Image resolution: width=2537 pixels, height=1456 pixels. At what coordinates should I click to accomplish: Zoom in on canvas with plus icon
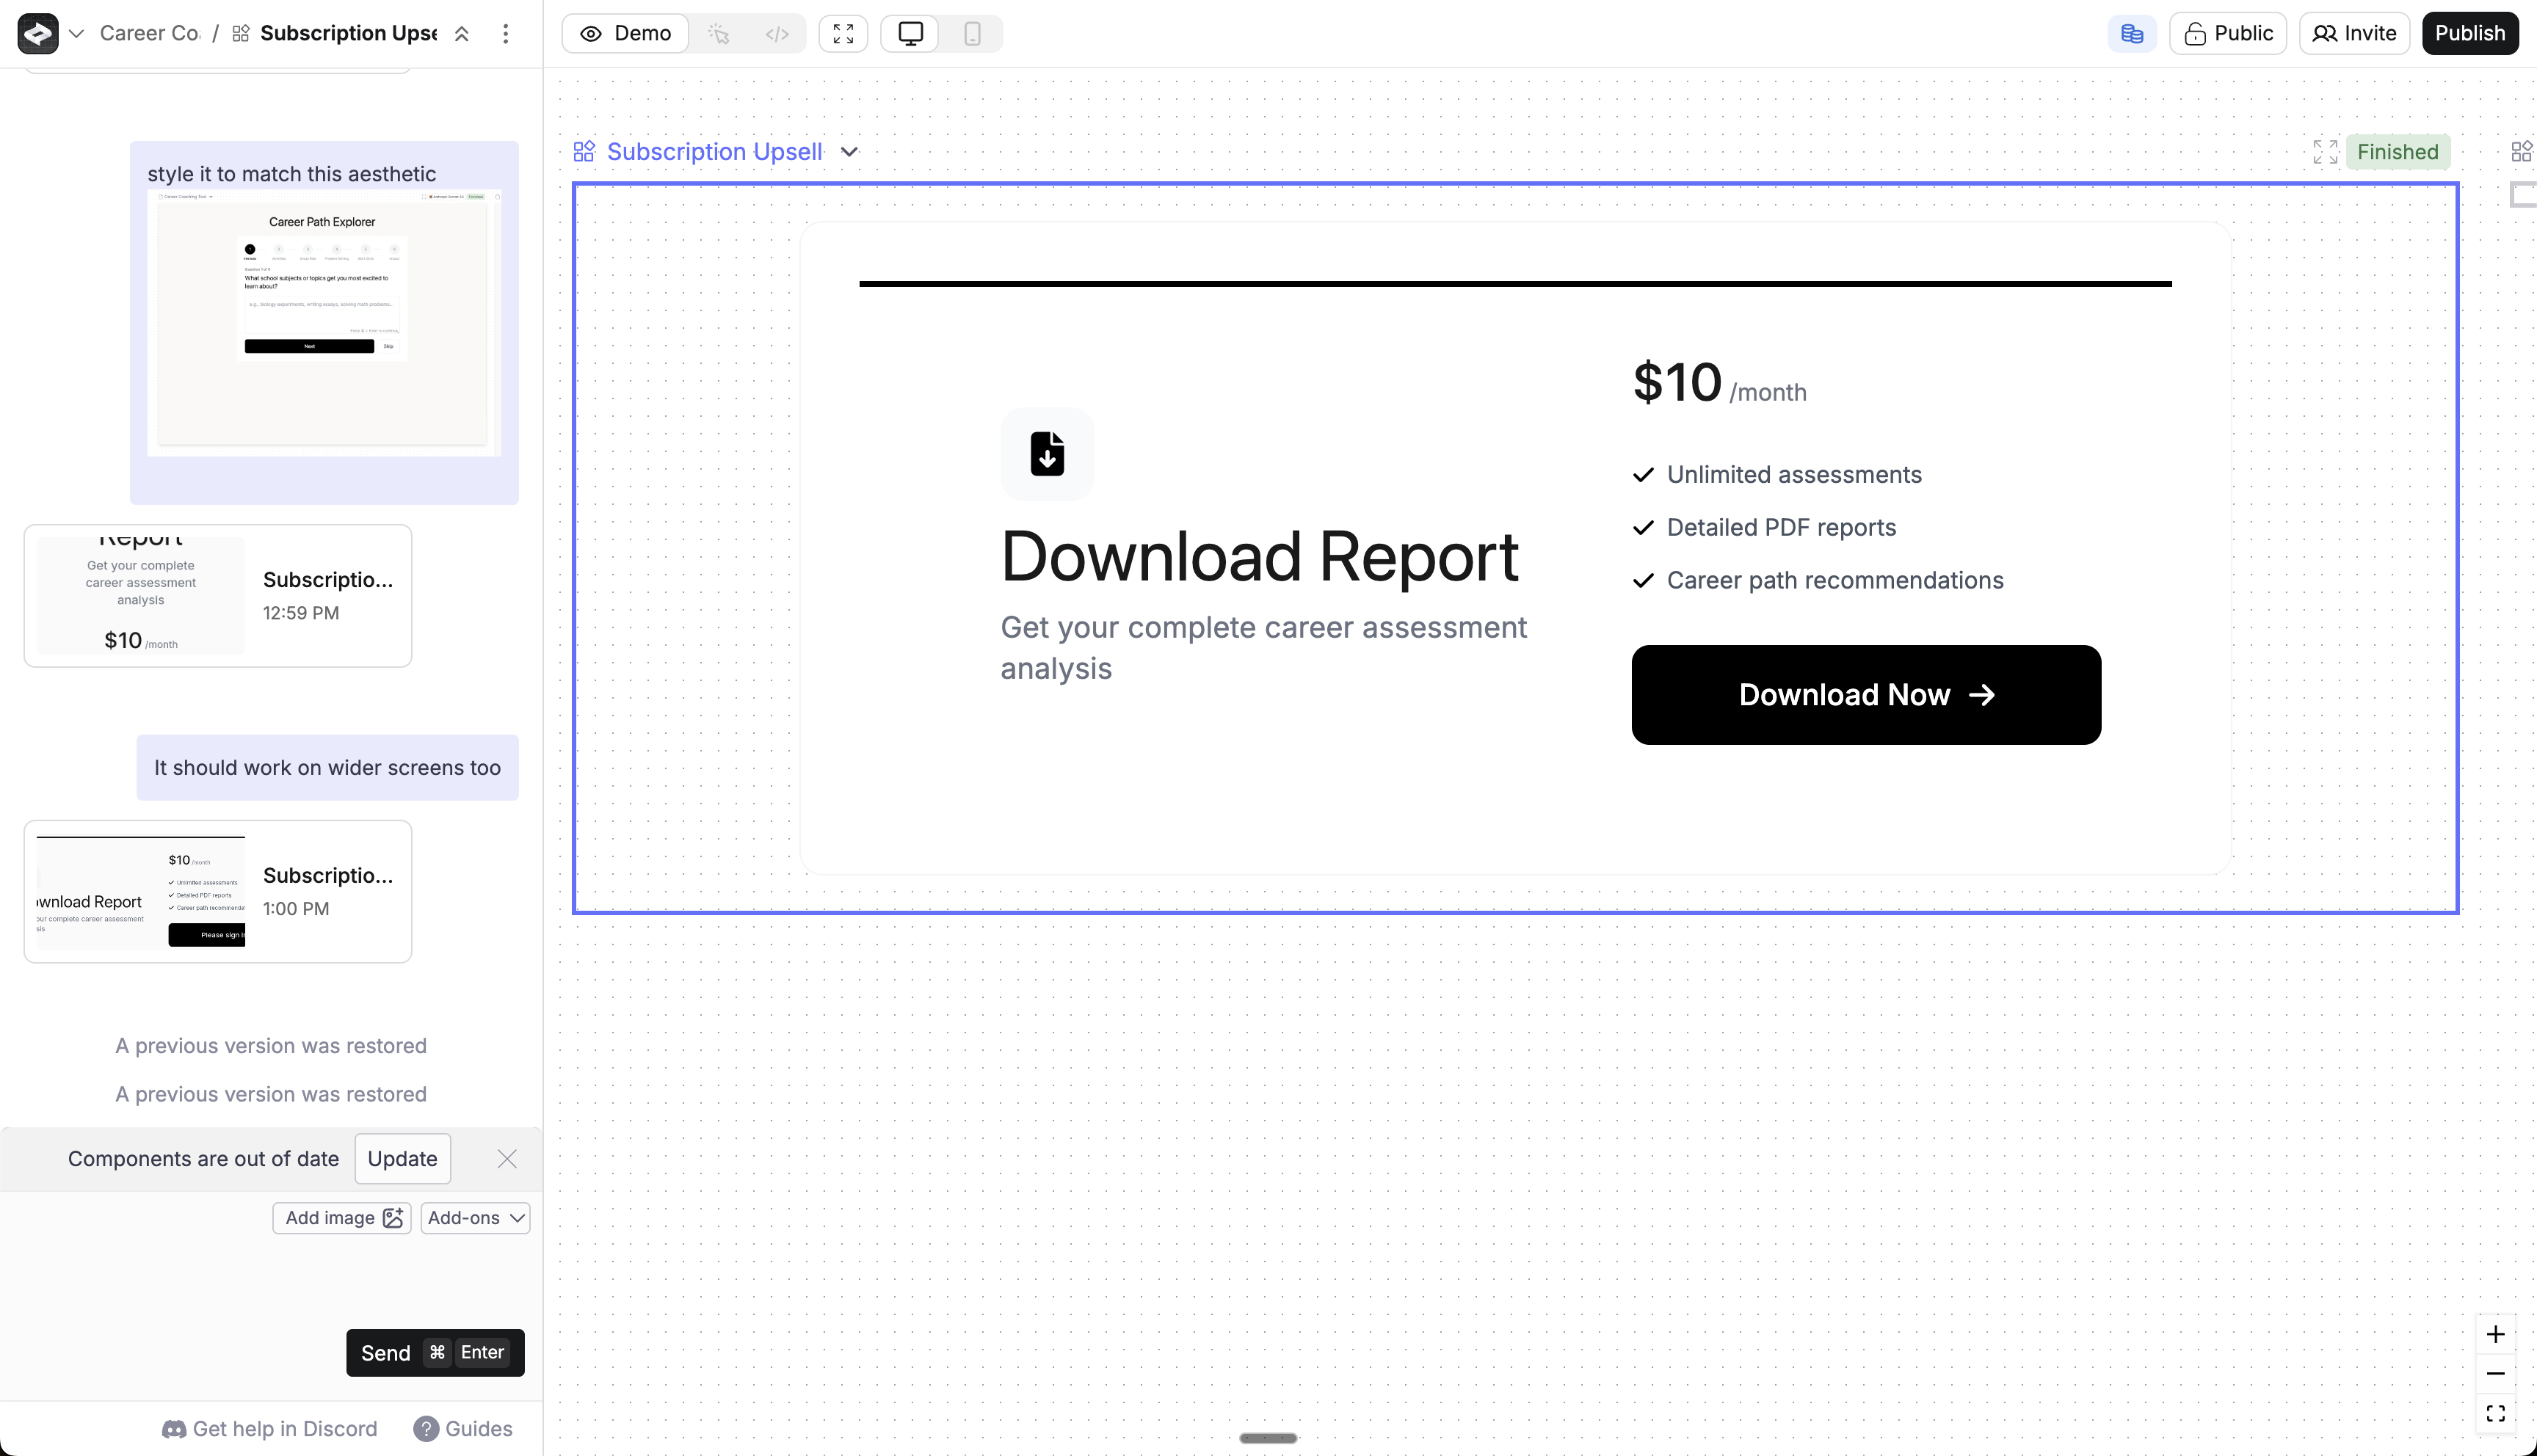point(2495,1335)
